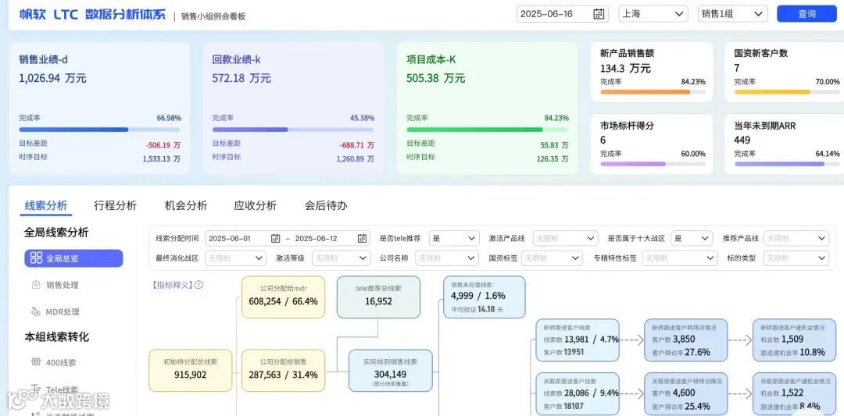This screenshot has width=844, height=416.
Task: Click the tele推荐总线索 16,952 node
Action: (x=378, y=297)
